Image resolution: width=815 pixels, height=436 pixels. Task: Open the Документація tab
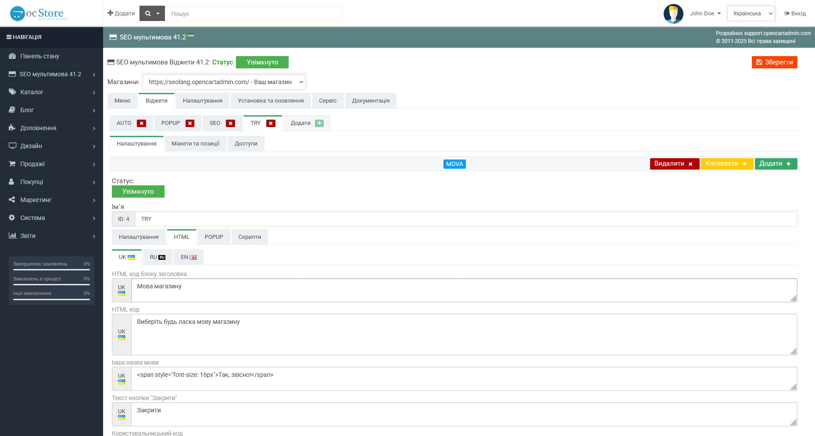tap(371, 101)
